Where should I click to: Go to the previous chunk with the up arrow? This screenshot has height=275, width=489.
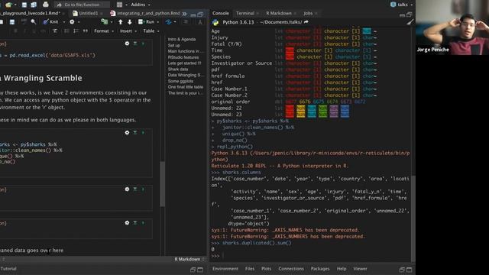coord(121,22)
